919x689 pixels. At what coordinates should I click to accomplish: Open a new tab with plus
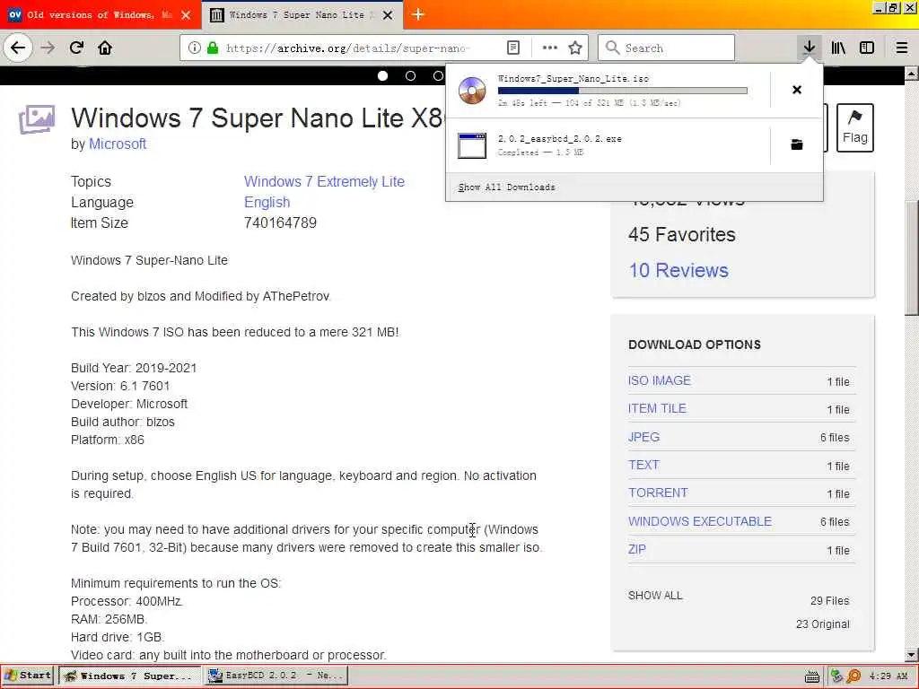tap(418, 14)
